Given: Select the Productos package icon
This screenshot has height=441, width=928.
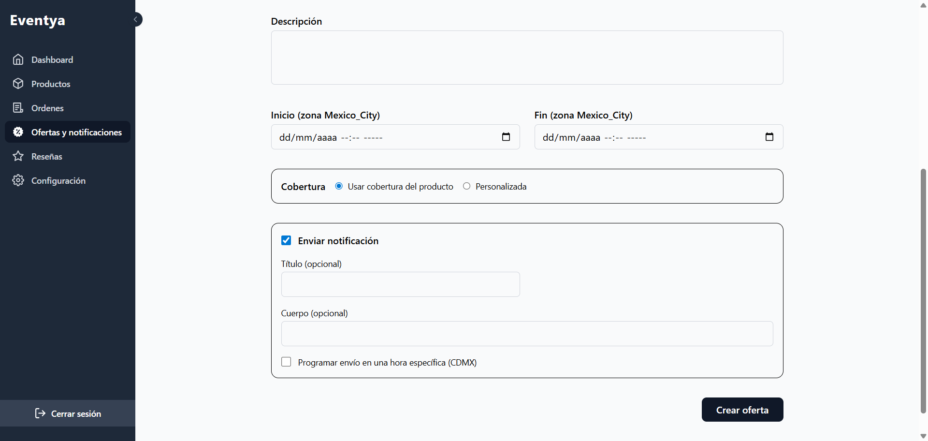Looking at the screenshot, I should pyautogui.click(x=18, y=84).
